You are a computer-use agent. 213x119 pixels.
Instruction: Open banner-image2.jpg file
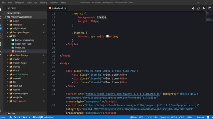[25, 40]
